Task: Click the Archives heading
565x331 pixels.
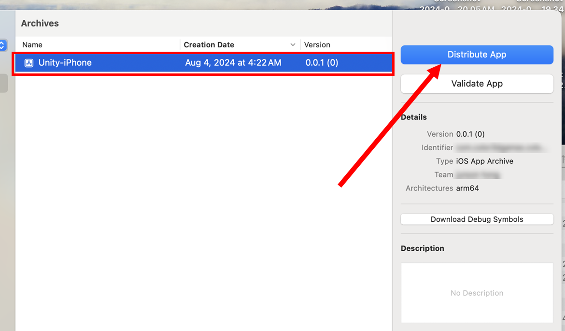Action: click(x=40, y=24)
